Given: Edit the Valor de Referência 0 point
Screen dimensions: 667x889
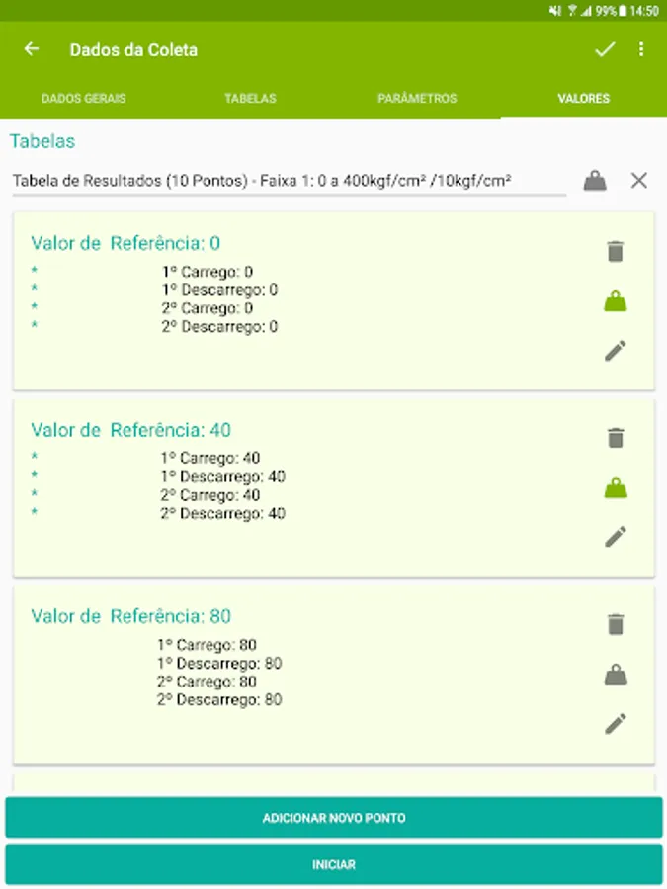Looking at the screenshot, I should point(616,351).
